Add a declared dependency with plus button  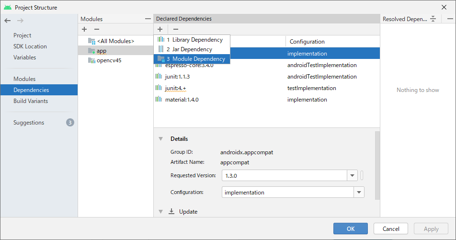pyautogui.click(x=160, y=29)
